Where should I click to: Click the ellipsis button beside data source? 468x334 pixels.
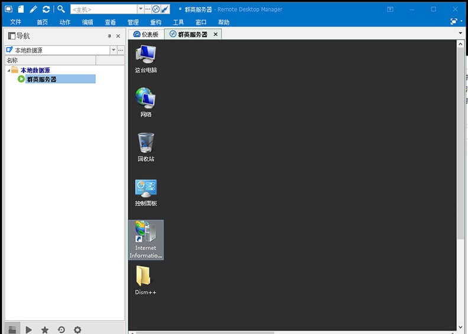click(x=121, y=50)
